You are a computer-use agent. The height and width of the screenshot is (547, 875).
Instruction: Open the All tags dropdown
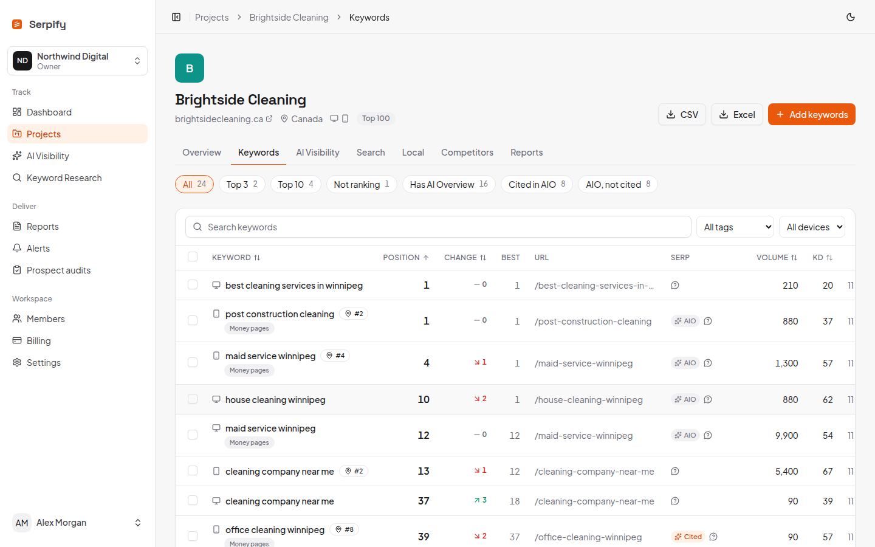pos(735,227)
